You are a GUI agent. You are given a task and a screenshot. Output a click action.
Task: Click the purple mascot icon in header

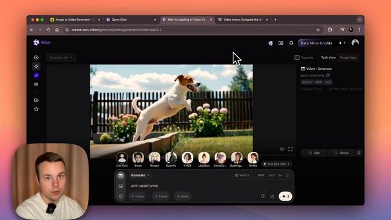click(x=271, y=43)
